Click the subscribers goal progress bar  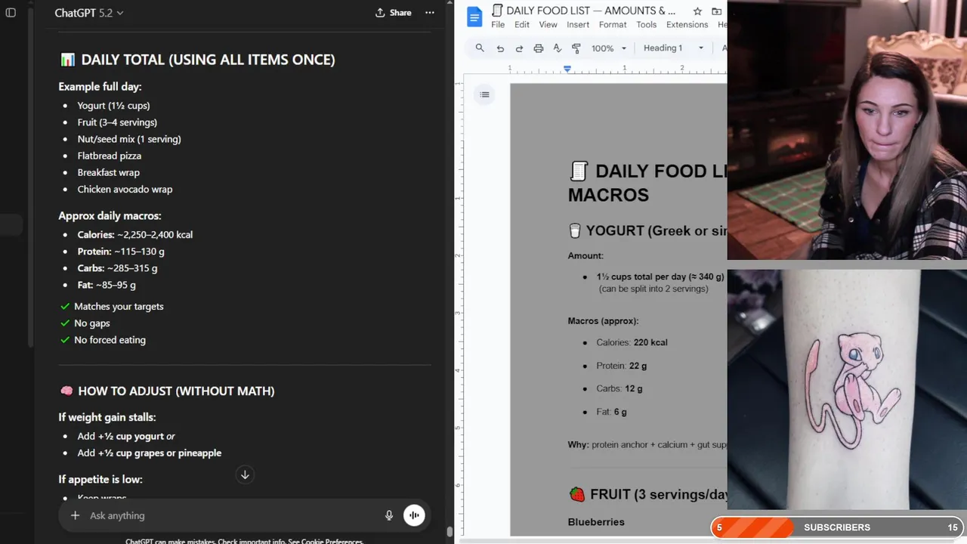point(838,527)
